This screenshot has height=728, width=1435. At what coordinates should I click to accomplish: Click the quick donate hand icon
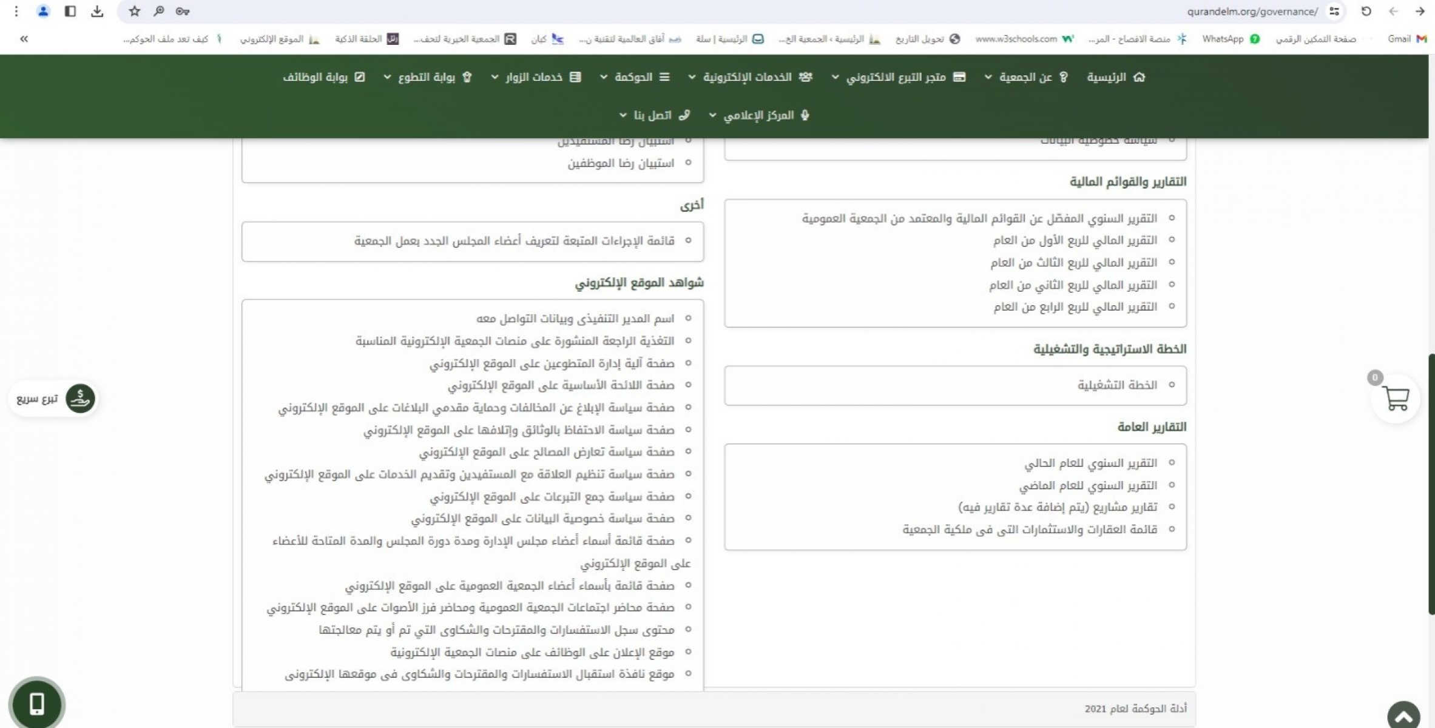tap(80, 399)
